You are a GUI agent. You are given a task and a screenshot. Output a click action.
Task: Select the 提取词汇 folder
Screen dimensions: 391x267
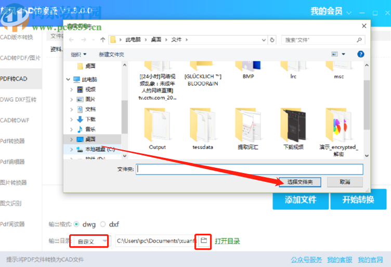click(248, 129)
